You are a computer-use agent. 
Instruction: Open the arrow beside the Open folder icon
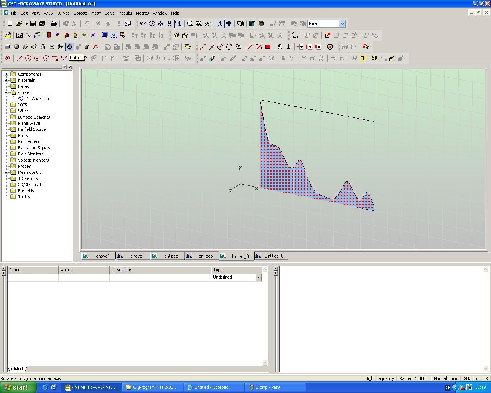[x=26, y=24]
